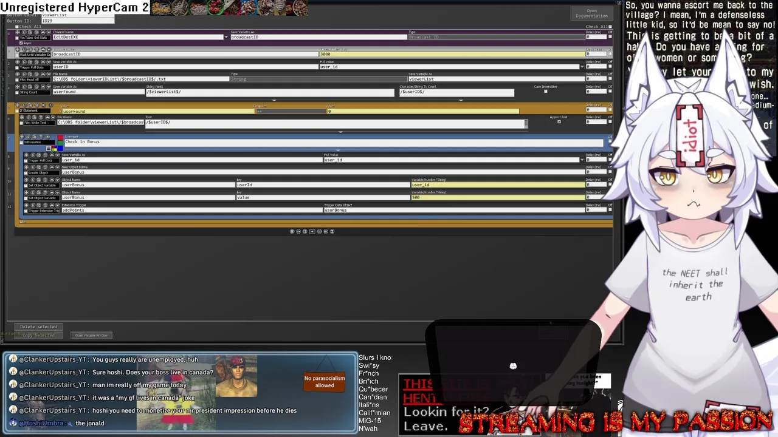The width and height of the screenshot is (778, 437).
Task: Open Channel Name dropdown arrow next to EditDotEXE
Action: pyautogui.click(x=226, y=37)
